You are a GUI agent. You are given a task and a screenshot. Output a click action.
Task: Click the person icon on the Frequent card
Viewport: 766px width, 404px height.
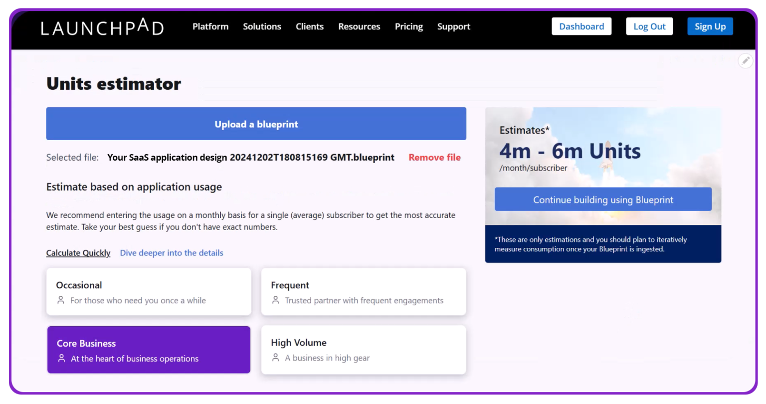[x=276, y=300]
